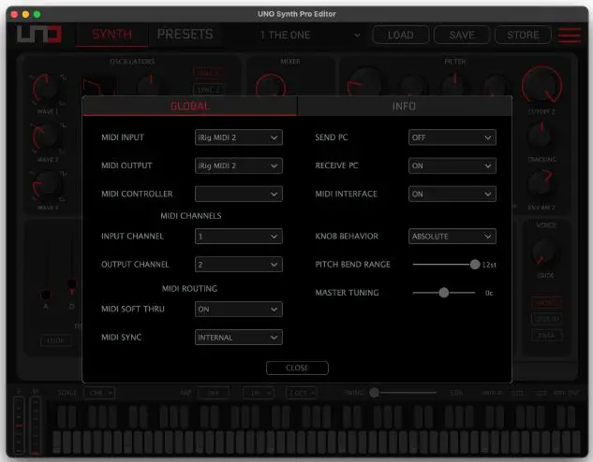Expand the empty MIDI CONTROLLER dropdown

pos(239,194)
